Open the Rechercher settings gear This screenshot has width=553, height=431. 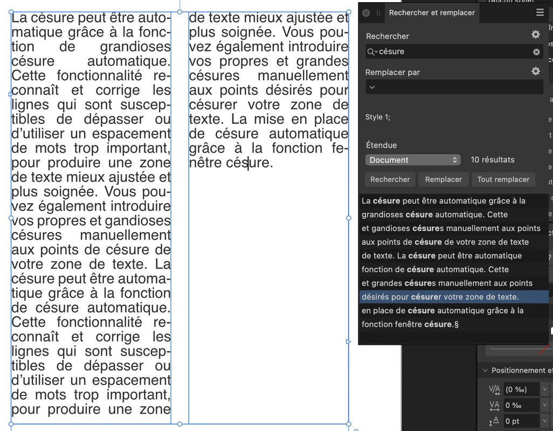pyautogui.click(x=536, y=34)
